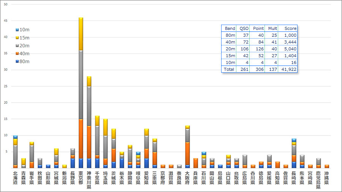Select the Mult column header in table

(272, 28)
